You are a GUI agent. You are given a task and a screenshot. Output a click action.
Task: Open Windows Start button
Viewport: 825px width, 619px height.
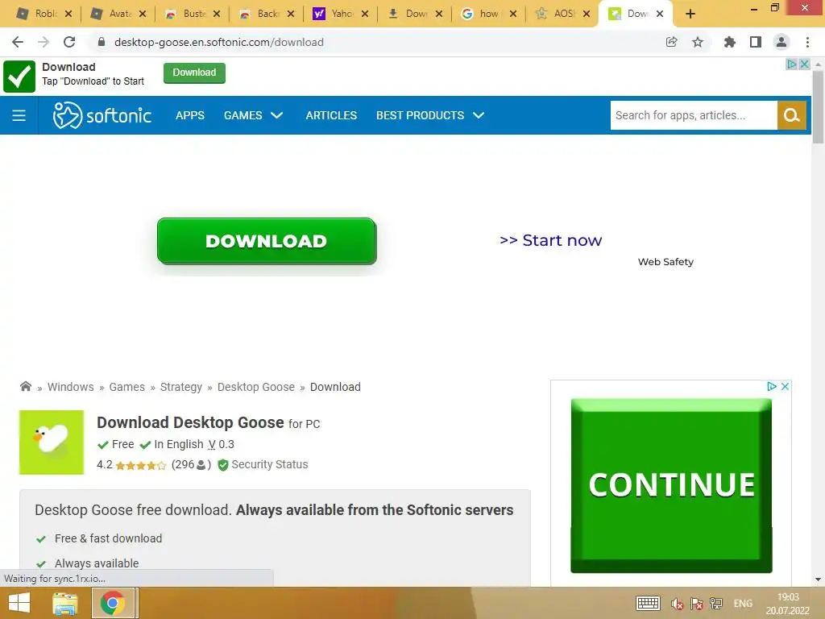coord(19,603)
